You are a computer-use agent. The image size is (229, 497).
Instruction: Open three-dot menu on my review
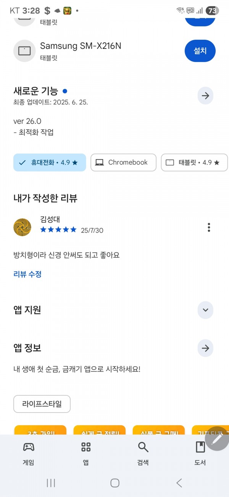(x=209, y=227)
